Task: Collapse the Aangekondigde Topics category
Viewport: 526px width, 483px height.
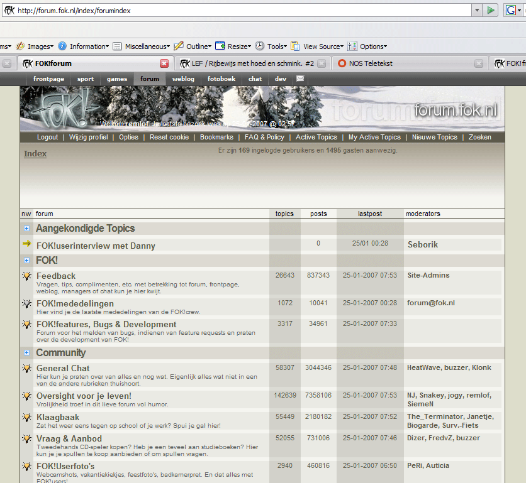Action: point(27,229)
